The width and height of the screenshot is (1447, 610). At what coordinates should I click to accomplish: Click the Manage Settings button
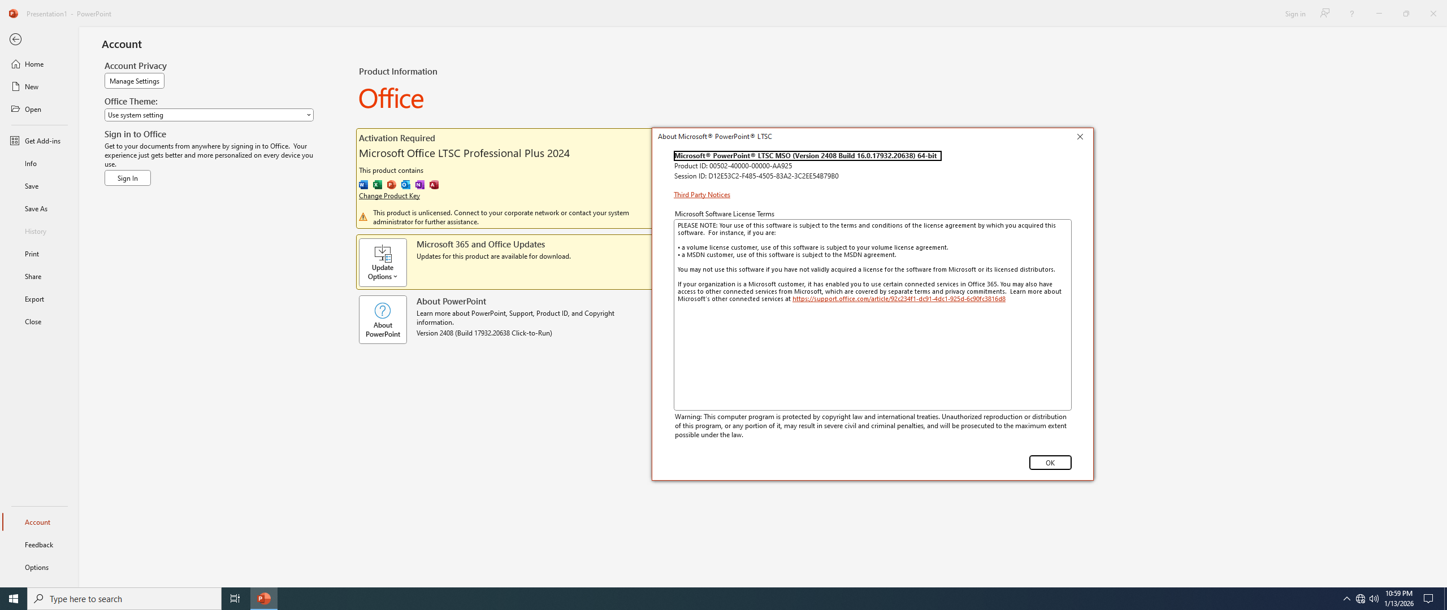tap(134, 81)
